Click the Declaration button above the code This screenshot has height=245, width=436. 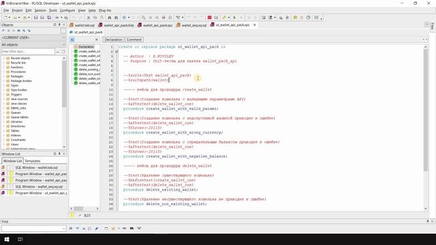click(x=113, y=39)
